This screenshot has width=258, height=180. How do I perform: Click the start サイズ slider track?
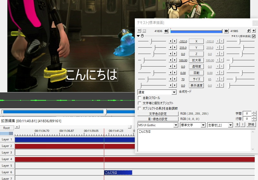[152, 79]
